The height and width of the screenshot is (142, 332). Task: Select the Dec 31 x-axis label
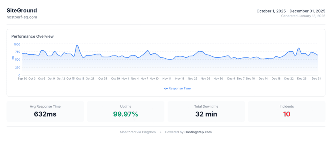click(316, 78)
